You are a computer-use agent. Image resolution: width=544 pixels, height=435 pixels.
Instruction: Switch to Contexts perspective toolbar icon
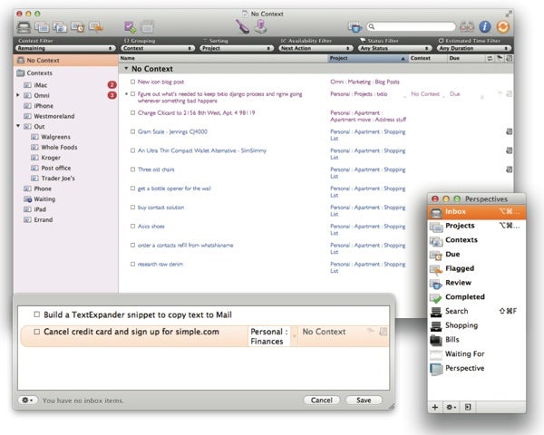[60, 27]
